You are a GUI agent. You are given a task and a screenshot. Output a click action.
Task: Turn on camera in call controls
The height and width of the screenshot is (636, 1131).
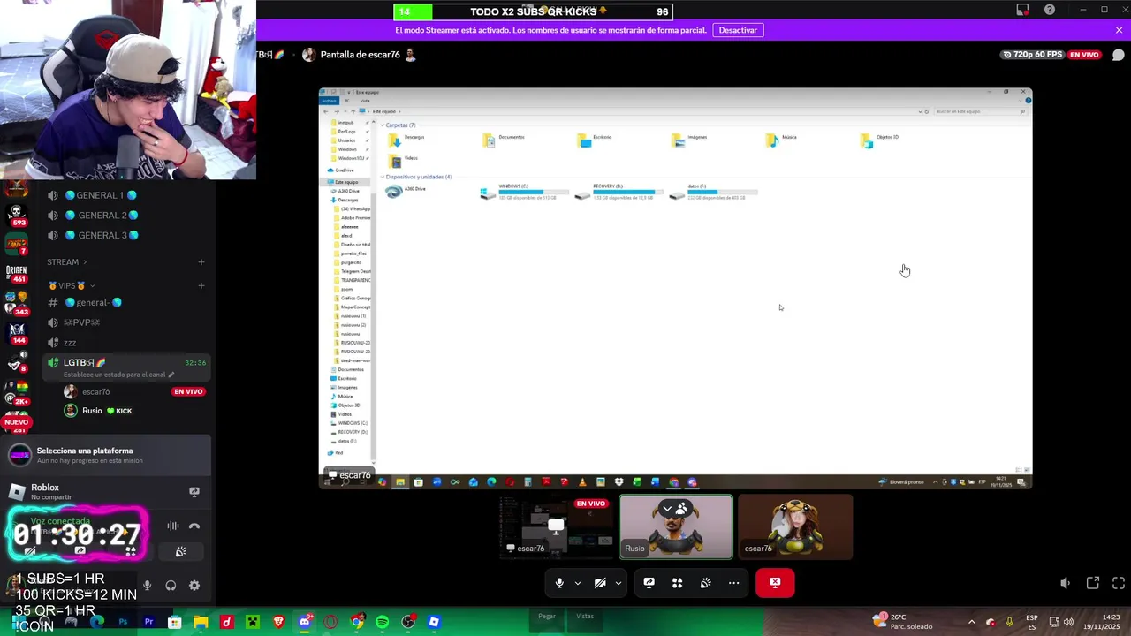tap(600, 583)
